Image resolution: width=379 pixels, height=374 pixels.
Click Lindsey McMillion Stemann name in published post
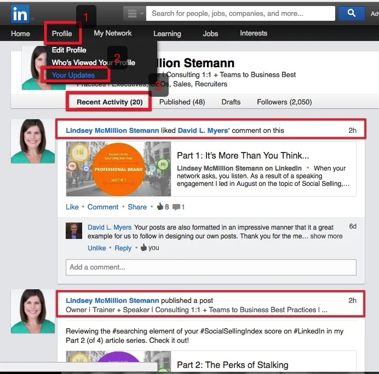pos(112,301)
